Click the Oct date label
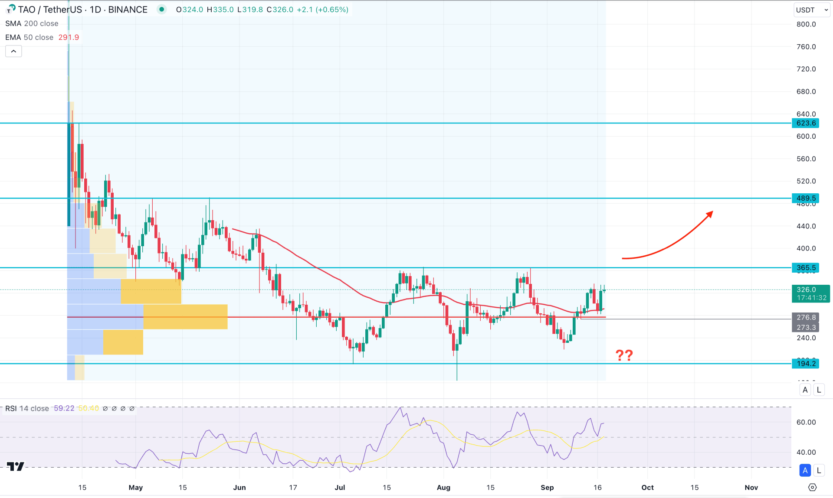This screenshot has width=833, height=498. pos(648,488)
